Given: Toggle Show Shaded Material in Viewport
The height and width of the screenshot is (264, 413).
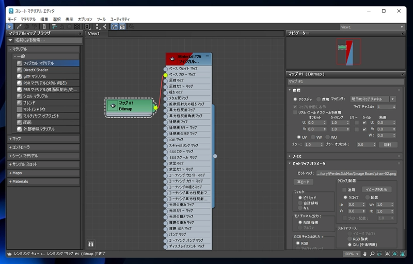Looking at the screenshot, I should tap(69, 27).
